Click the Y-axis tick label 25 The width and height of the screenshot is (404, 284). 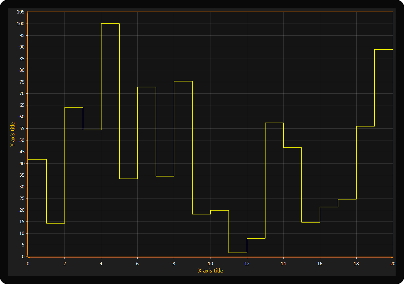point(22,198)
